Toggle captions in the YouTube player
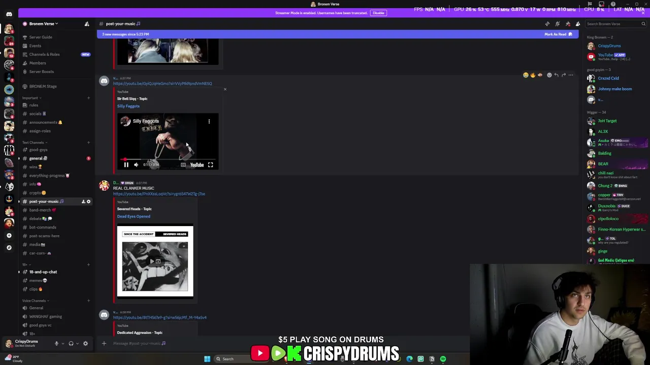 (x=183, y=165)
